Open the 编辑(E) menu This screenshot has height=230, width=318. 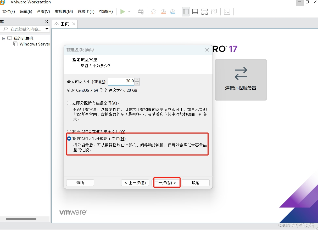pos(26,11)
